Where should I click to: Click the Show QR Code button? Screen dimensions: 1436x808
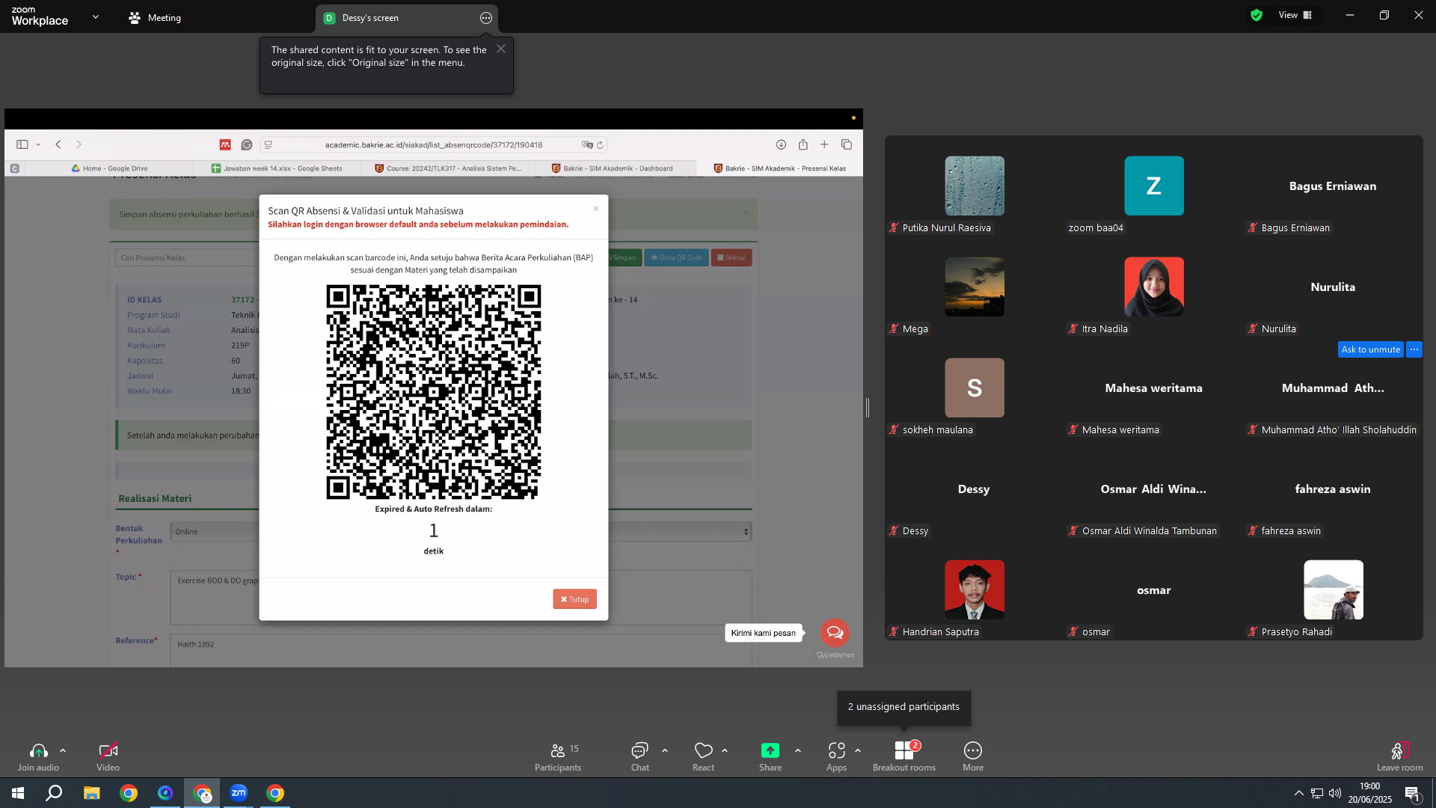[676, 257]
